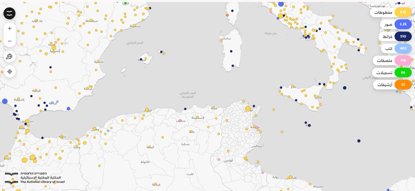Zoom in with the plus button

tap(10, 28)
